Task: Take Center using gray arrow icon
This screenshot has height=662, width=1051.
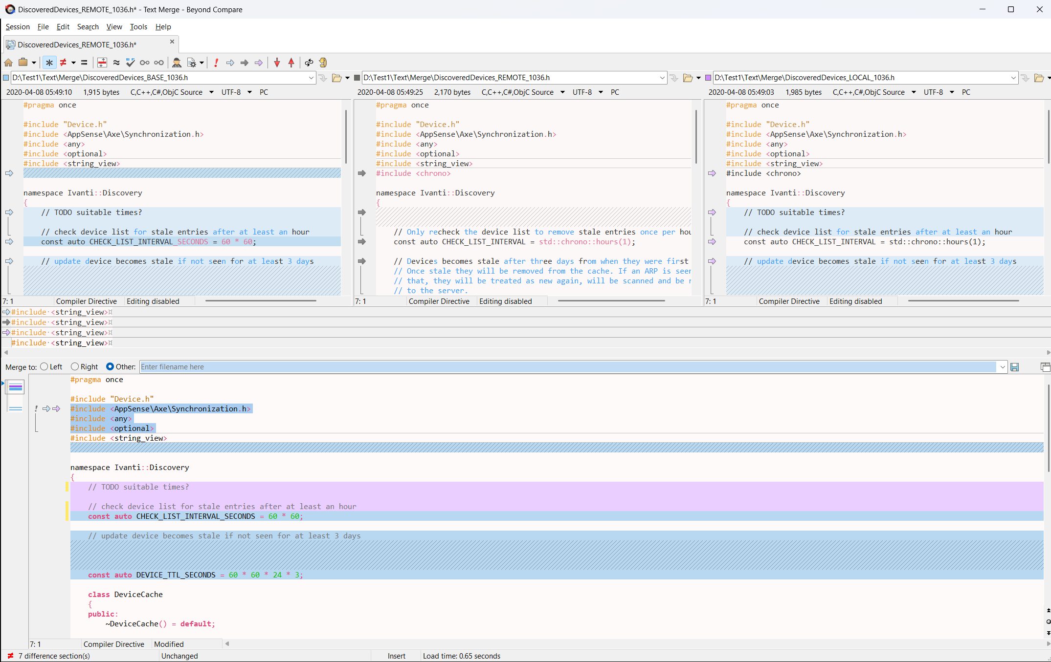Action: tap(245, 63)
